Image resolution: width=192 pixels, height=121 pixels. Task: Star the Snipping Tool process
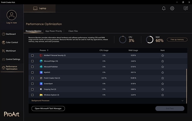(x=163, y=89)
